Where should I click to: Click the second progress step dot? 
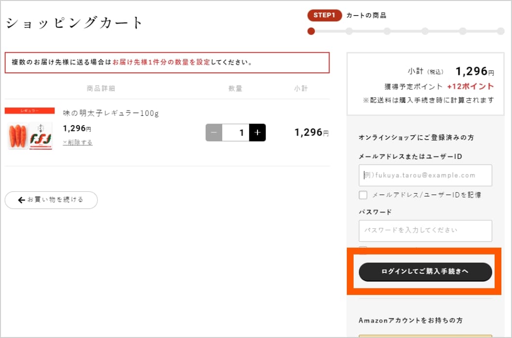349,31
